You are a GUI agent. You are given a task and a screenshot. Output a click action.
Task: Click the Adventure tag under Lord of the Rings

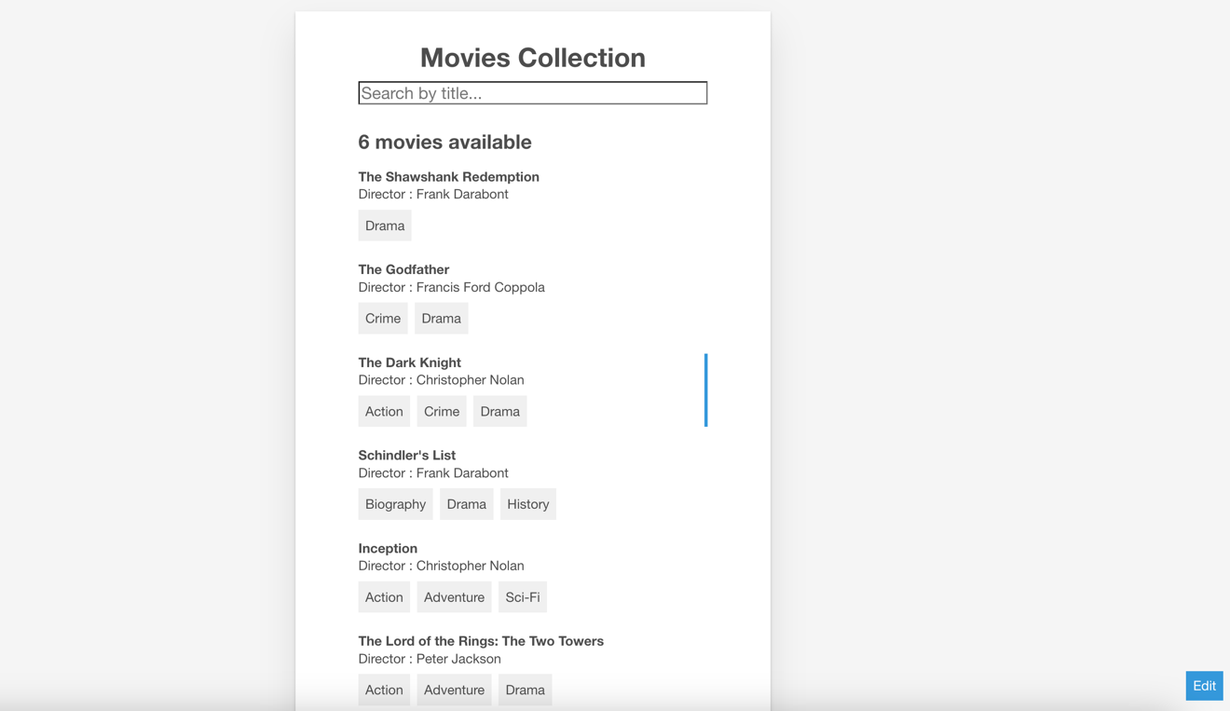(454, 690)
